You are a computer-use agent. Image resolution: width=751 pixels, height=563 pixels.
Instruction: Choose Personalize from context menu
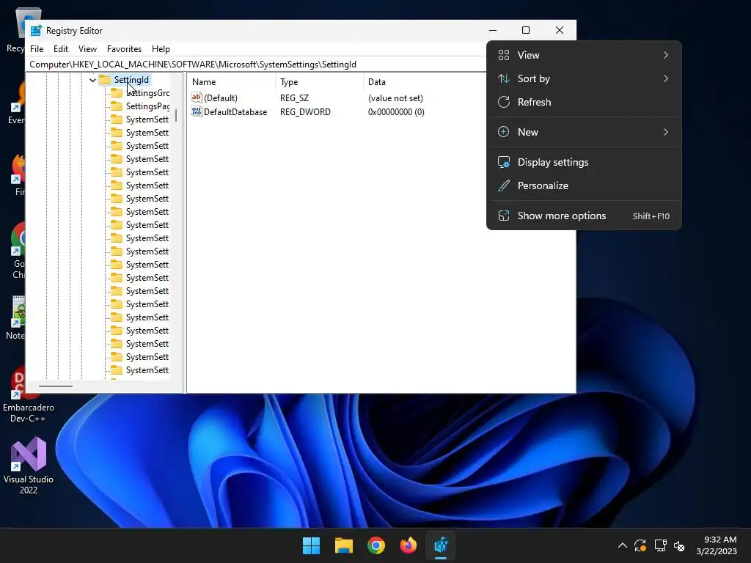[x=584, y=185]
